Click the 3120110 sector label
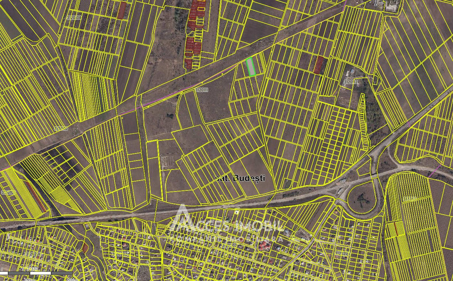 (x=61, y=129)
